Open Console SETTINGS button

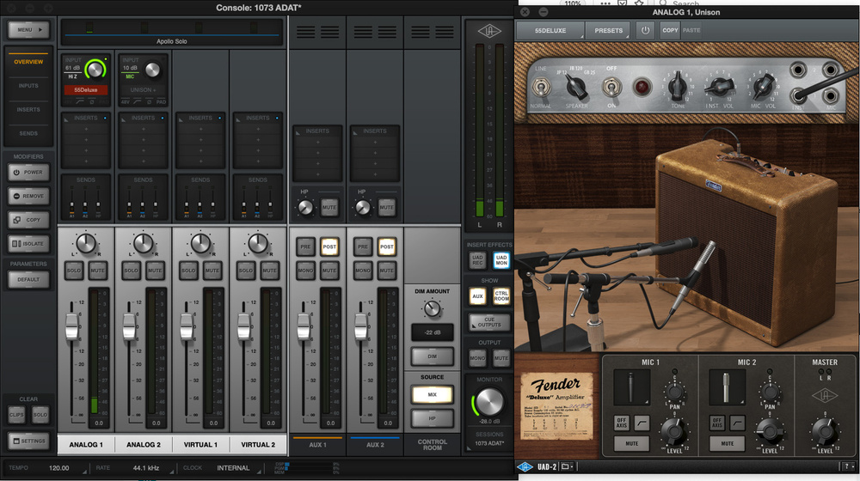click(x=28, y=441)
